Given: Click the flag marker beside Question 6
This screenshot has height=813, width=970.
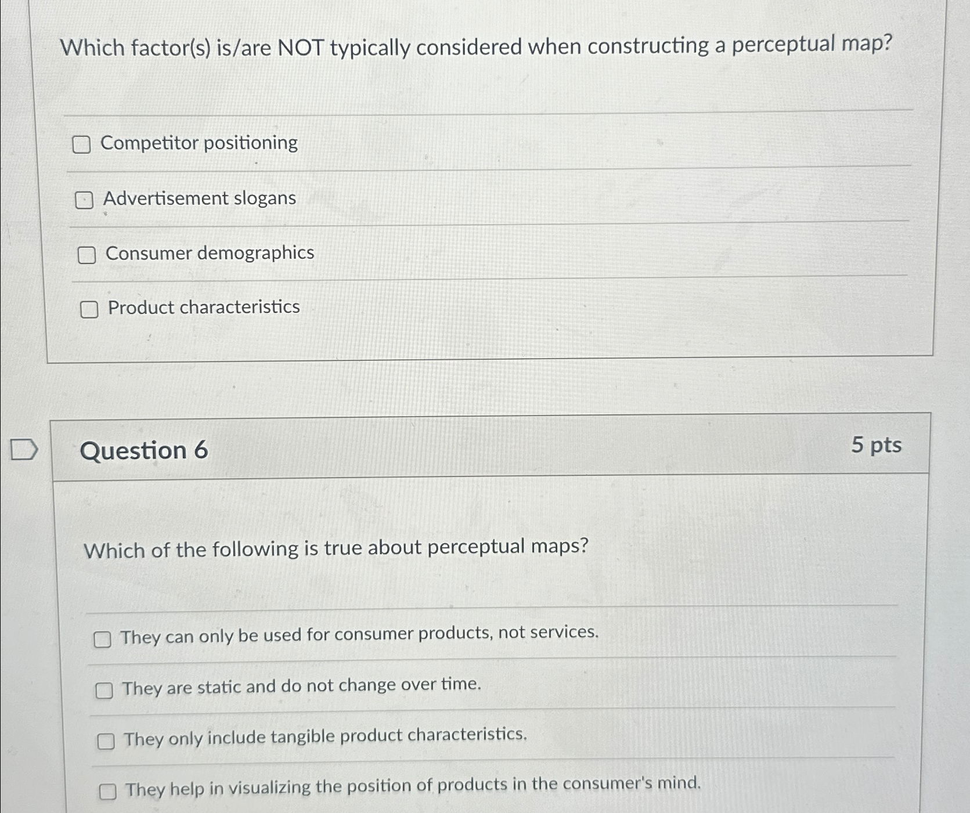Looking at the screenshot, I should coord(23,450).
